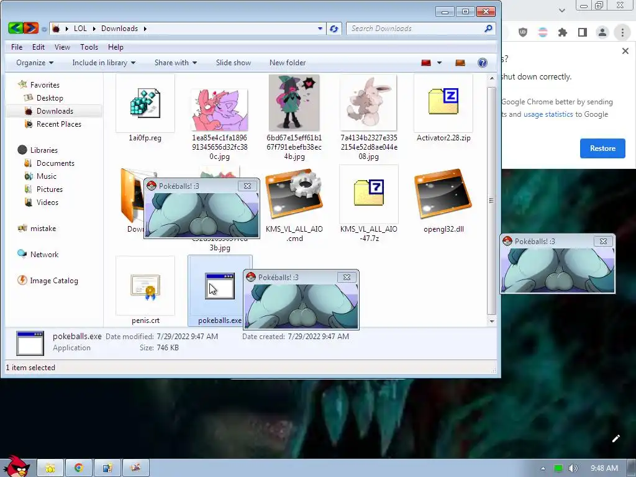
Task: Select the 1ai0fp.reg file icon
Action: point(145,104)
